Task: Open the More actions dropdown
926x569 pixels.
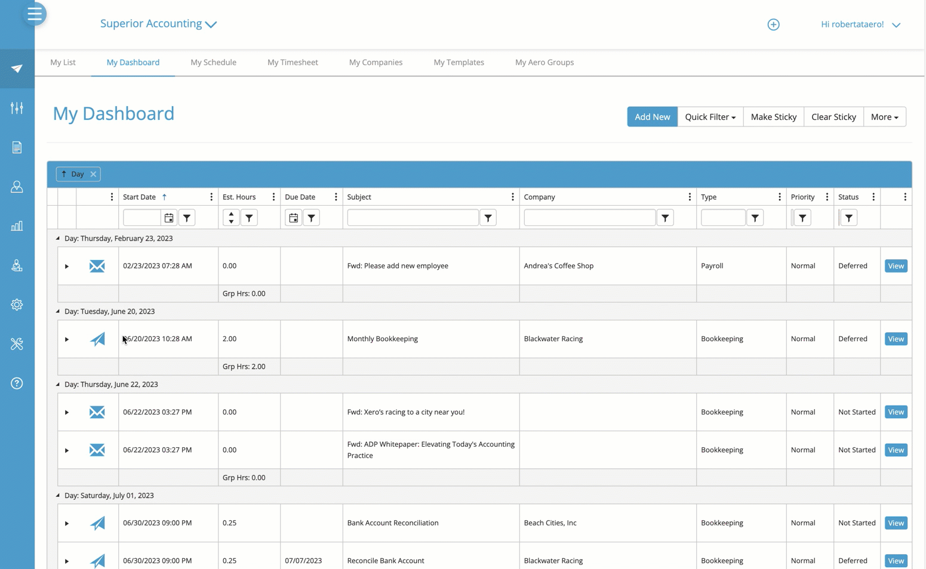Action: coord(884,117)
